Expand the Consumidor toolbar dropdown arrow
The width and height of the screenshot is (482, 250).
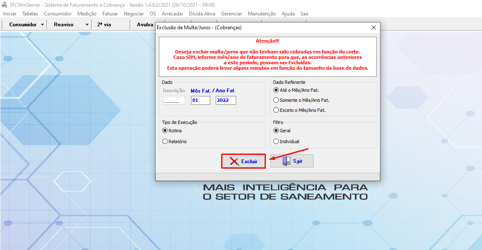tap(43, 25)
